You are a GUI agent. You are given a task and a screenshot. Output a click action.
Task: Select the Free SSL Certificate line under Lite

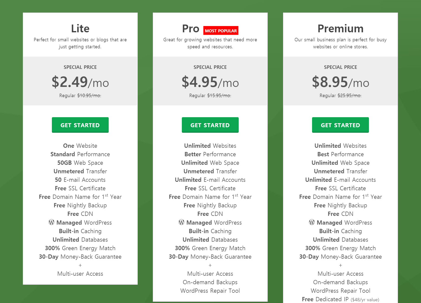point(80,188)
